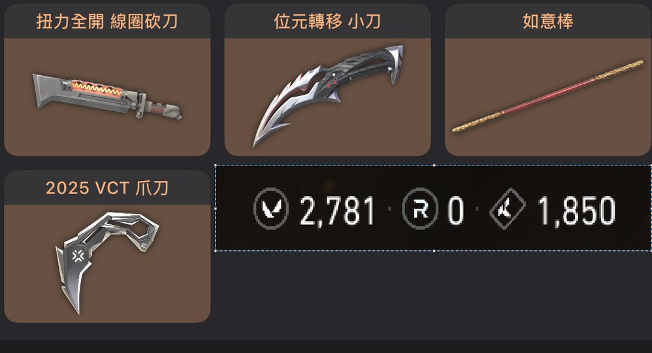Viewport: 652px width, 353px height.
Task: Open the 2025 VCT 爪刀 title label
Action: (107, 188)
